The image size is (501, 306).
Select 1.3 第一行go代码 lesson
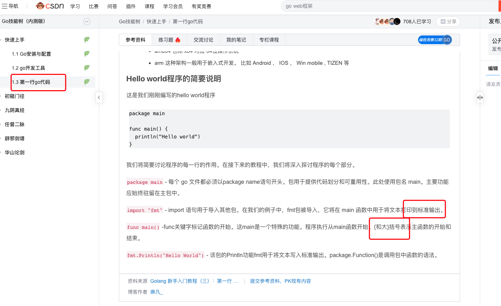click(31, 82)
